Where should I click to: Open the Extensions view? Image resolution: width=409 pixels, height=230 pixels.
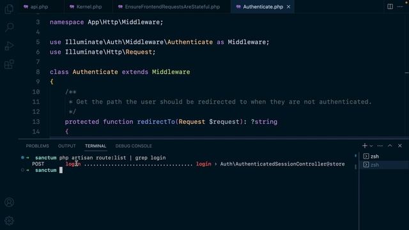click(x=9, y=65)
